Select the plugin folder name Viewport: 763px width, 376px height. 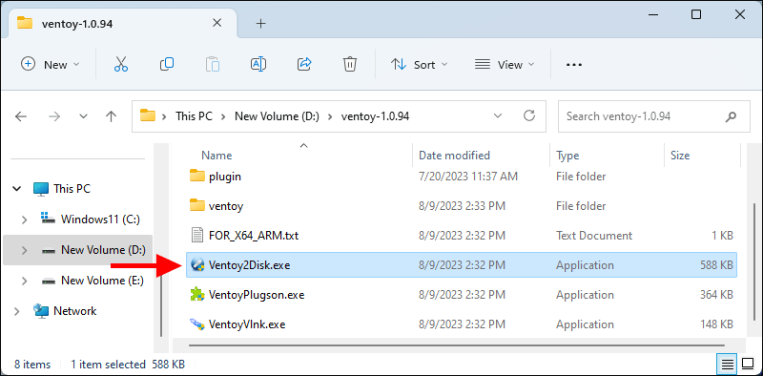(225, 177)
